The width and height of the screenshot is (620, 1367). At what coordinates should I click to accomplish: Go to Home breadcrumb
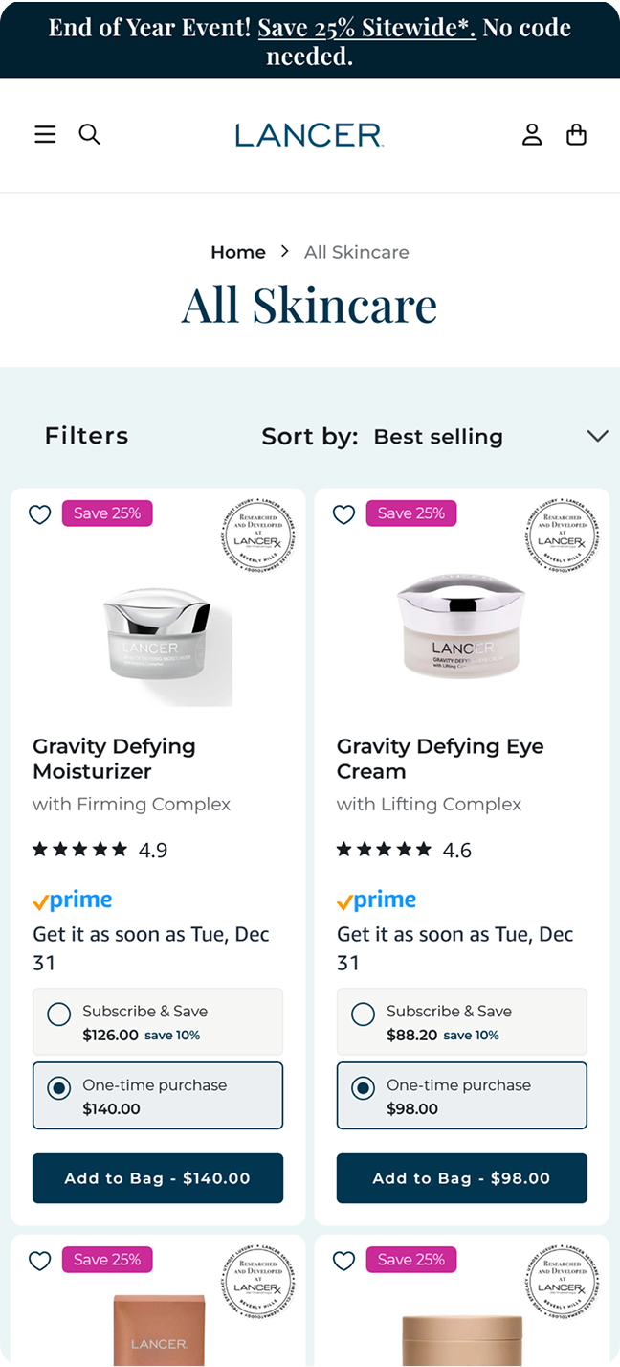click(x=238, y=252)
